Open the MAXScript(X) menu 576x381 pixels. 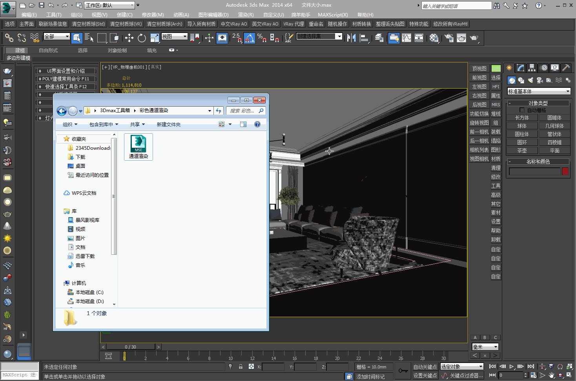(333, 15)
